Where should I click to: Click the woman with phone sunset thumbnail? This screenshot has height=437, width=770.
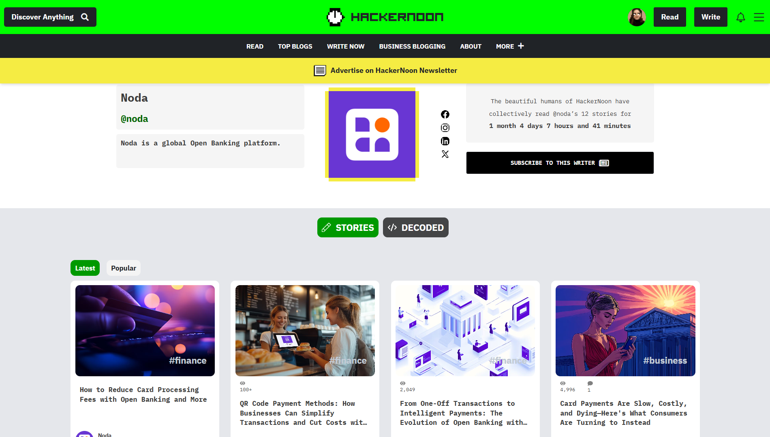click(x=625, y=330)
